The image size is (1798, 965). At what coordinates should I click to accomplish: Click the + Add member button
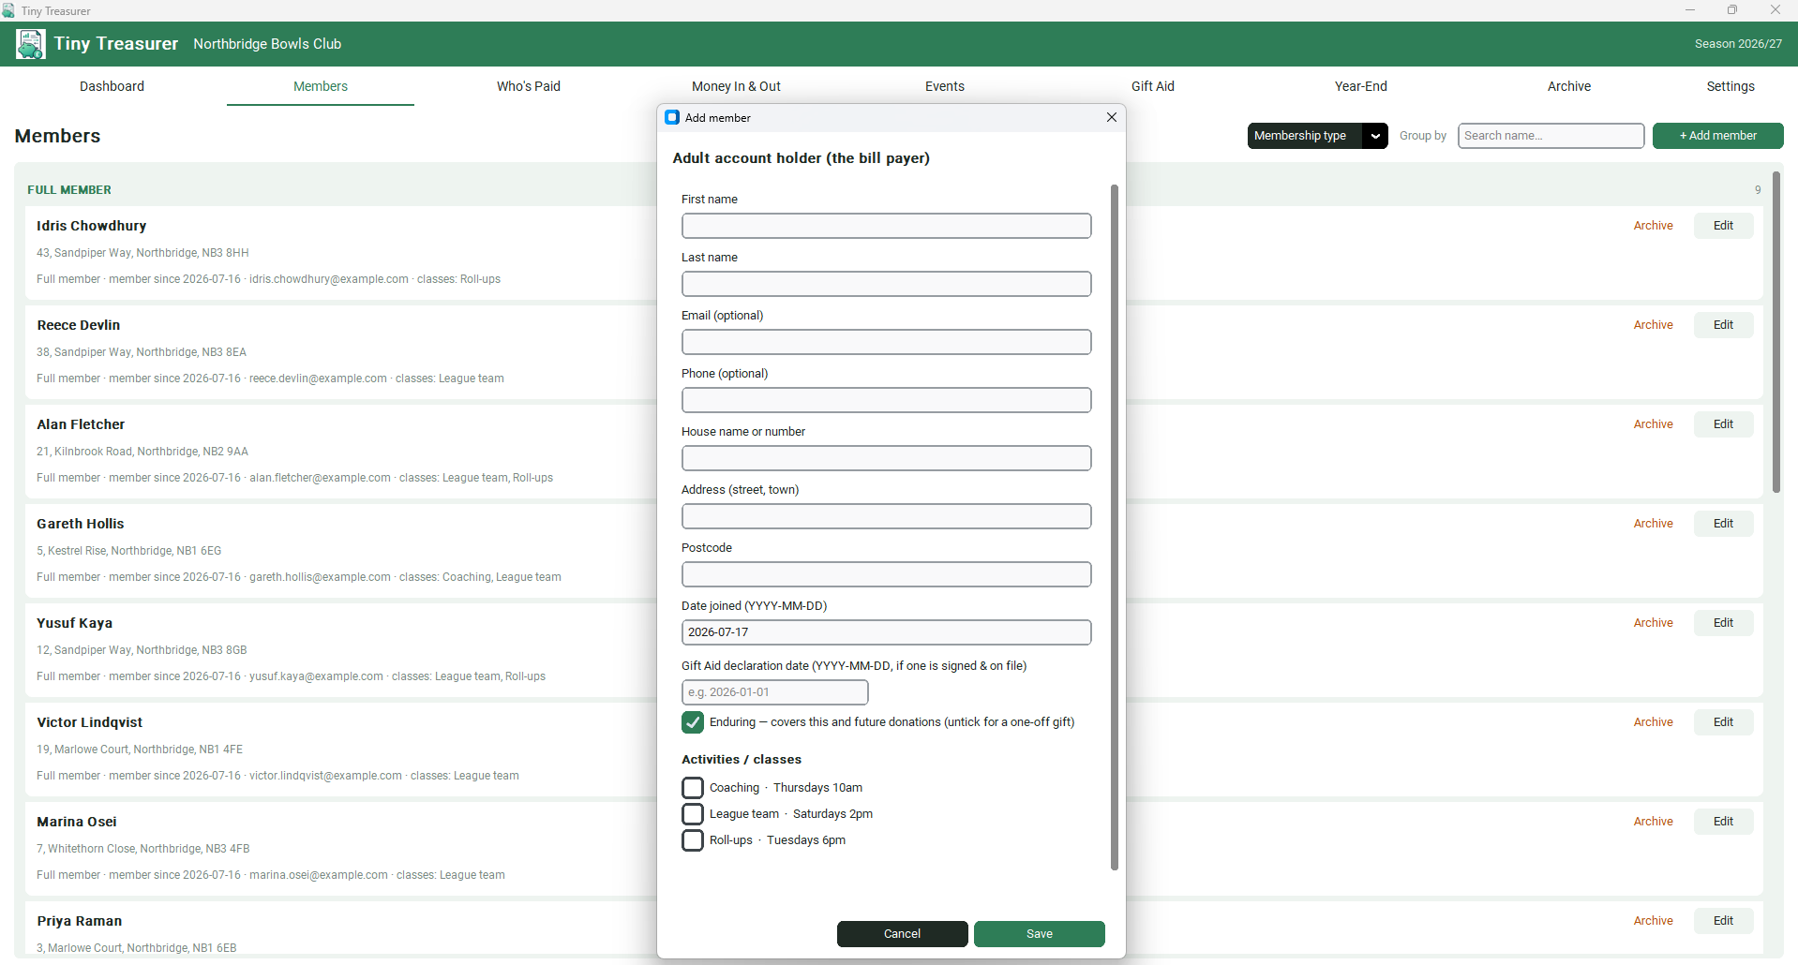click(1718, 136)
